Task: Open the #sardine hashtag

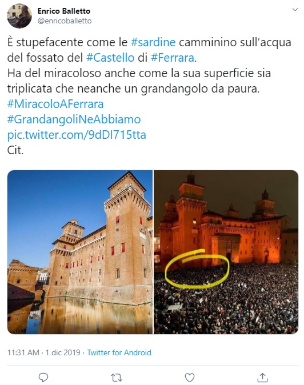Action: click(x=154, y=42)
